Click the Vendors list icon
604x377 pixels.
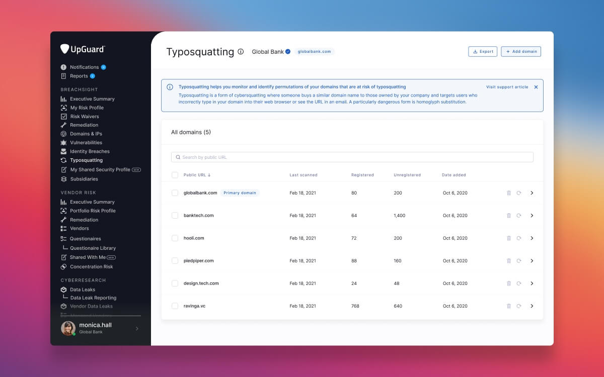coord(63,228)
